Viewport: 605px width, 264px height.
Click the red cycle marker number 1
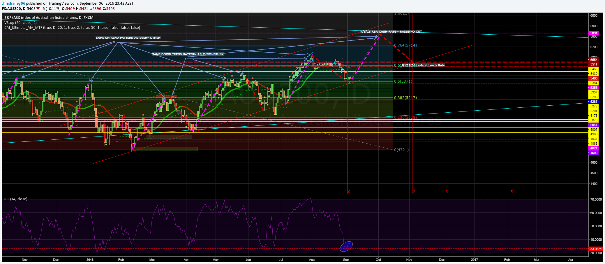382,192
